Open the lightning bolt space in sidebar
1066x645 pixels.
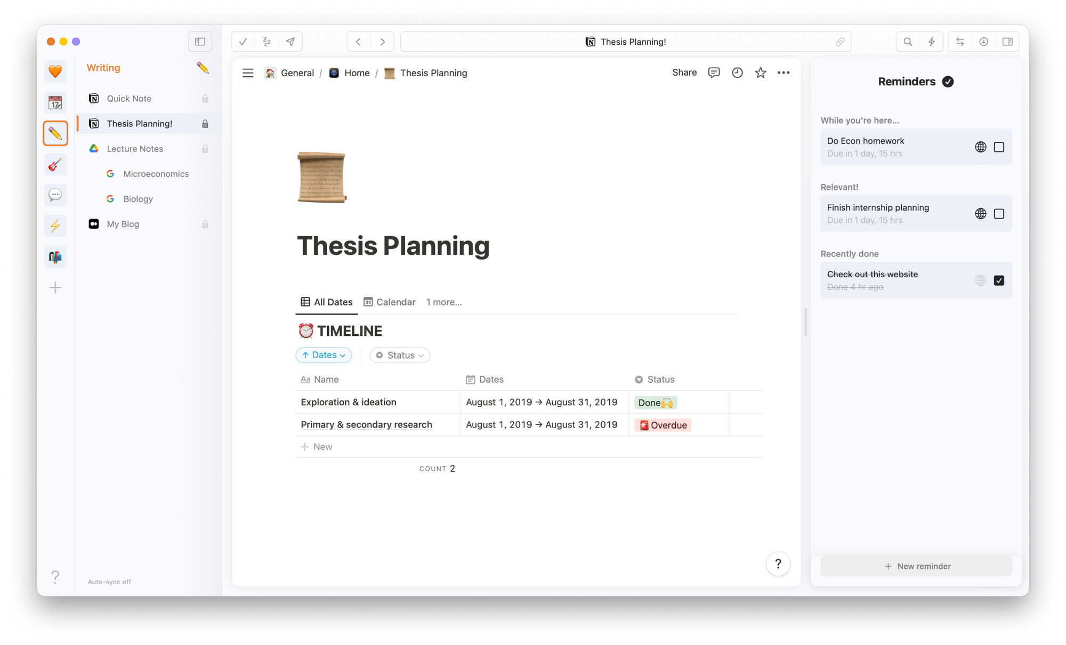(55, 226)
